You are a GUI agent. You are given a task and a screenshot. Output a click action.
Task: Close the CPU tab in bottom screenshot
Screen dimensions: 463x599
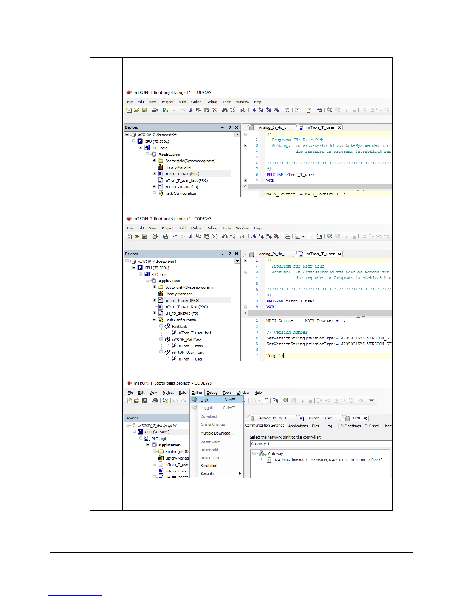pos(365,418)
